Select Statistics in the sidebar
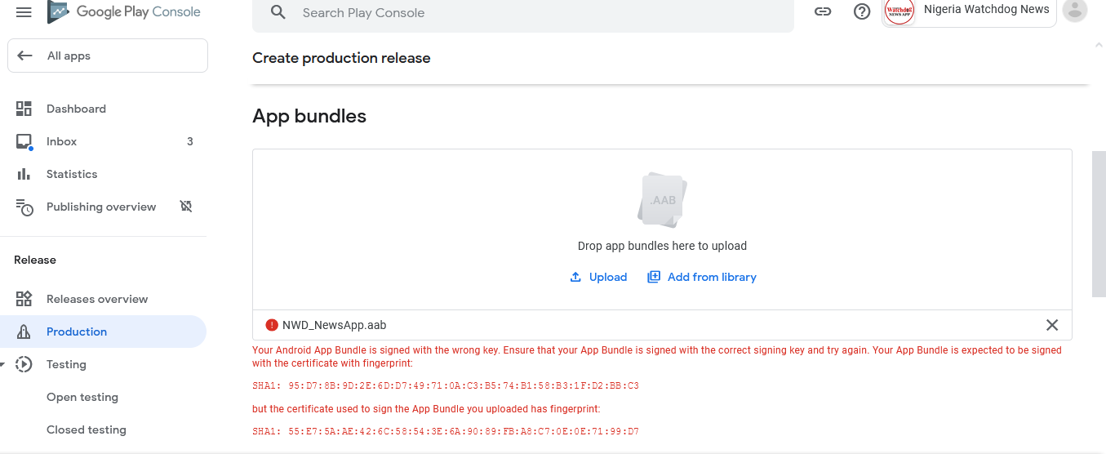This screenshot has height=454, width=1106. (x=72, y=174)
